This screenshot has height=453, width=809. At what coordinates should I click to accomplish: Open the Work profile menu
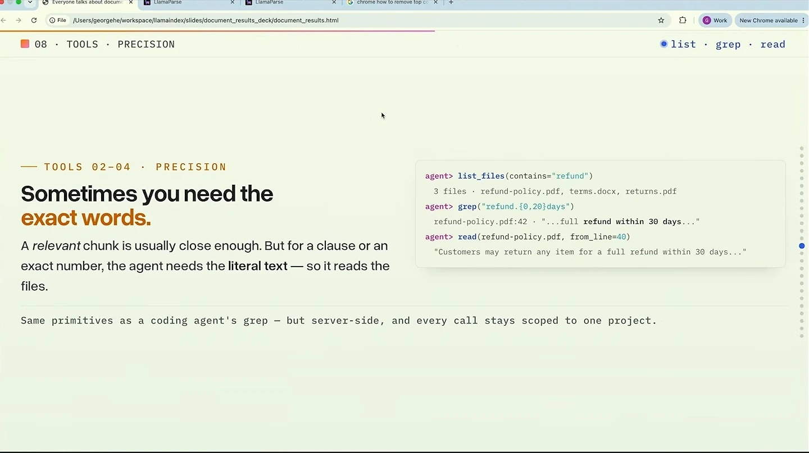click(x=715, y=20)
